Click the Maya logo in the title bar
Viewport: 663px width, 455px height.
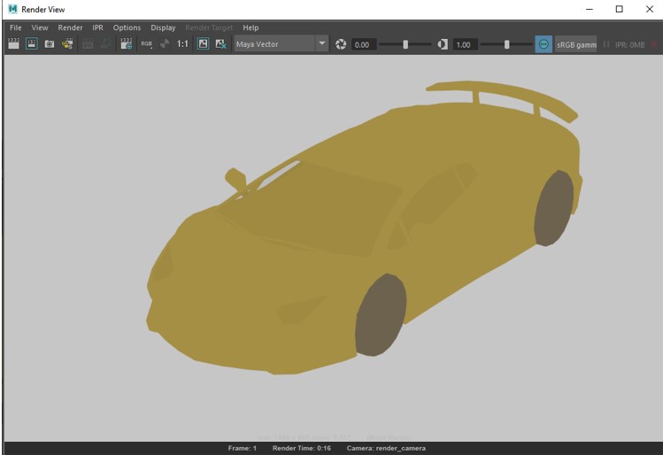tap(12, 9)
